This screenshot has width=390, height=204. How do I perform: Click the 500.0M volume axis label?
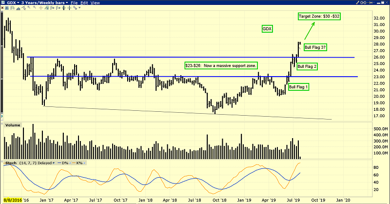[381, 129]
